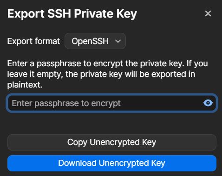Show the passphrase using the eye icon
Viewport: 222px width, 176px height.
tap(208, 103)
